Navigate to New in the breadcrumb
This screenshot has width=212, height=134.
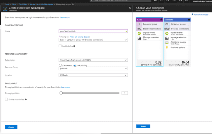tap(14, 4)
